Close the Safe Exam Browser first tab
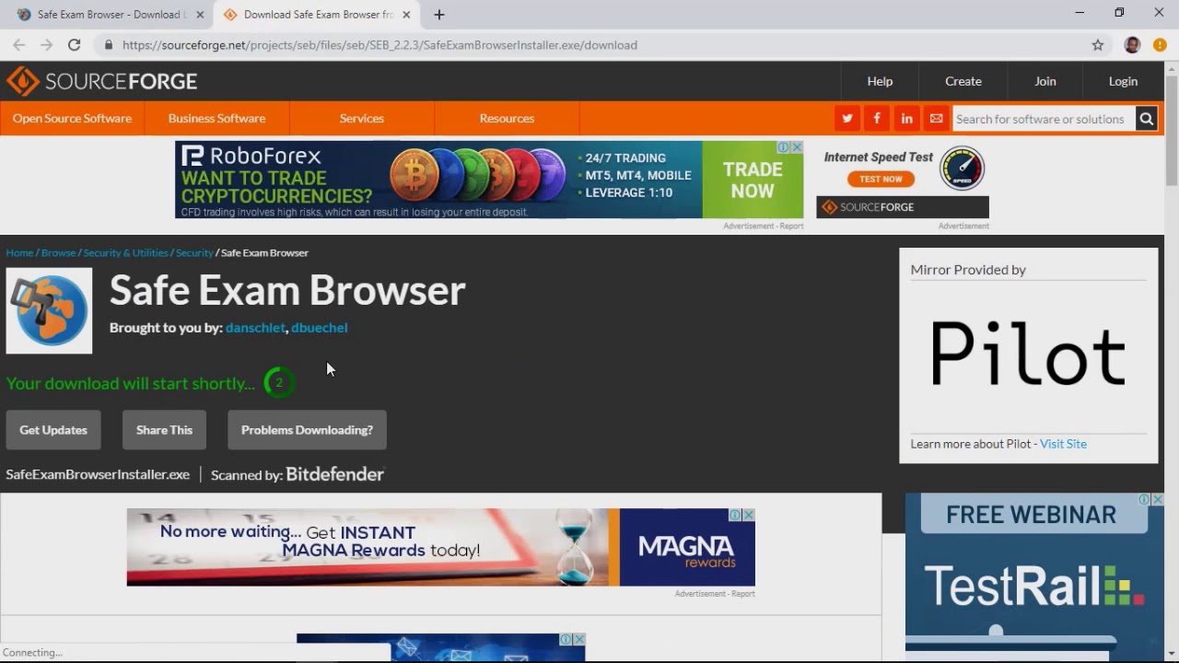The width and height of the screenshot is (1179, 663). coord(200,15)
